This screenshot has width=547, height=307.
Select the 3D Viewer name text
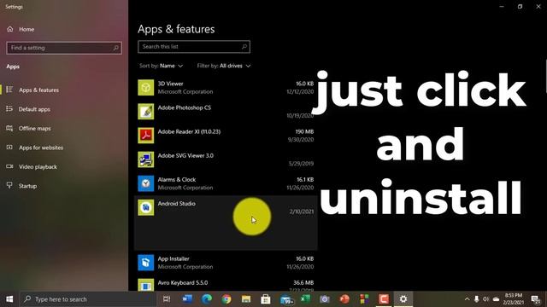coord(171,84)
